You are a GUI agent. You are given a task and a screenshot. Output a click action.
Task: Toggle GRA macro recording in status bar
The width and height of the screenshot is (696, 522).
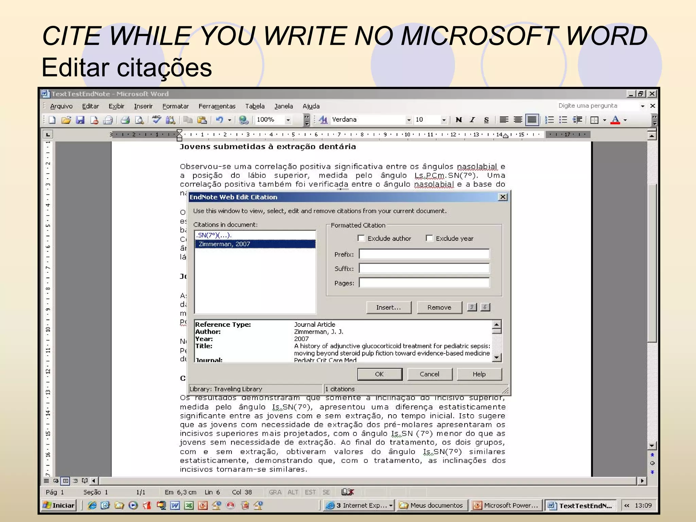(275, 492)
